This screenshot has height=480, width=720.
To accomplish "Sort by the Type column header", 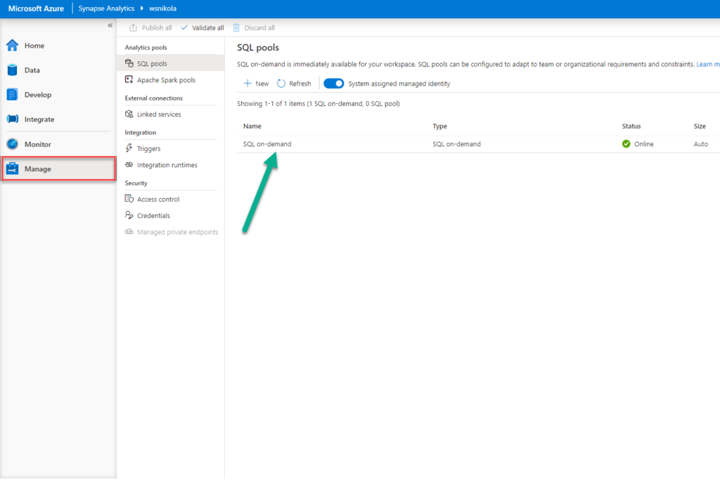I will pyautogui.click(x=439, y=126).
